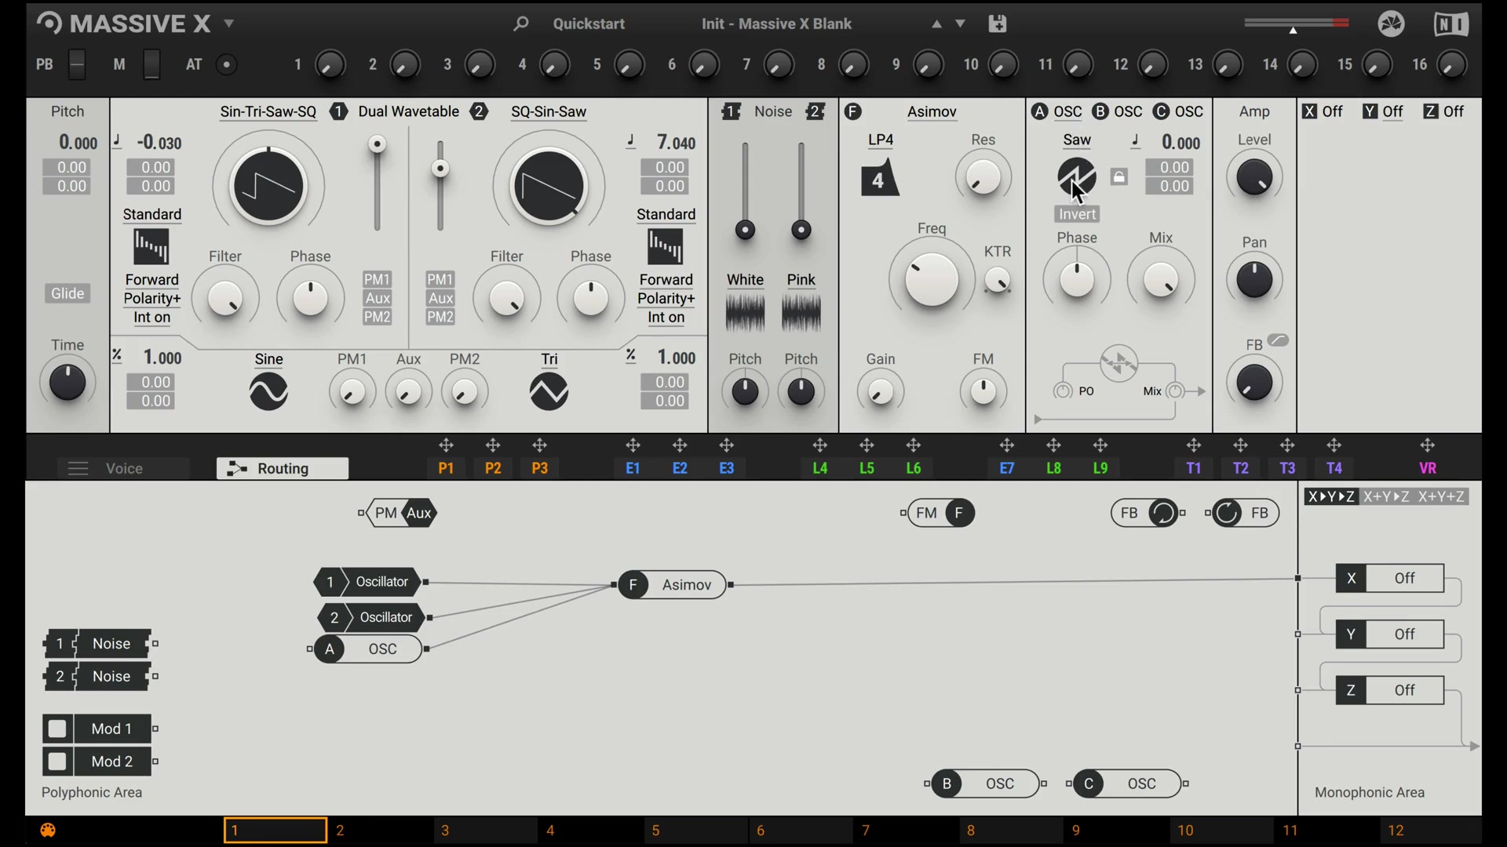Click the Init - Massive X Blank preset name
The width and height of the screenshot is (1507, 847).
(x=776, y=24)
